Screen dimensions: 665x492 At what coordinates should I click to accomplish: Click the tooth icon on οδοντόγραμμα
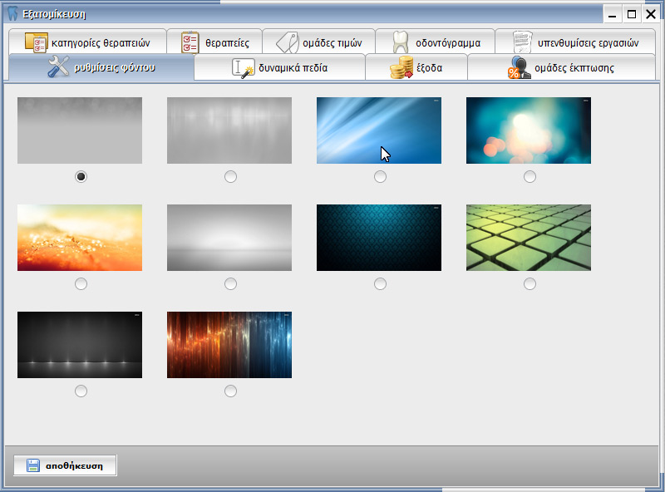click(400, 42)
